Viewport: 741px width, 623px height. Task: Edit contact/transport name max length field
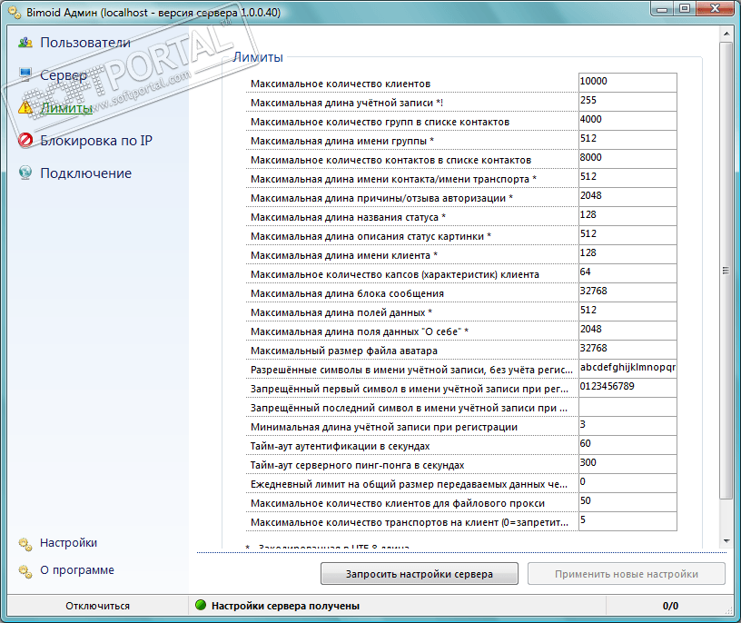tap(627, 178)
